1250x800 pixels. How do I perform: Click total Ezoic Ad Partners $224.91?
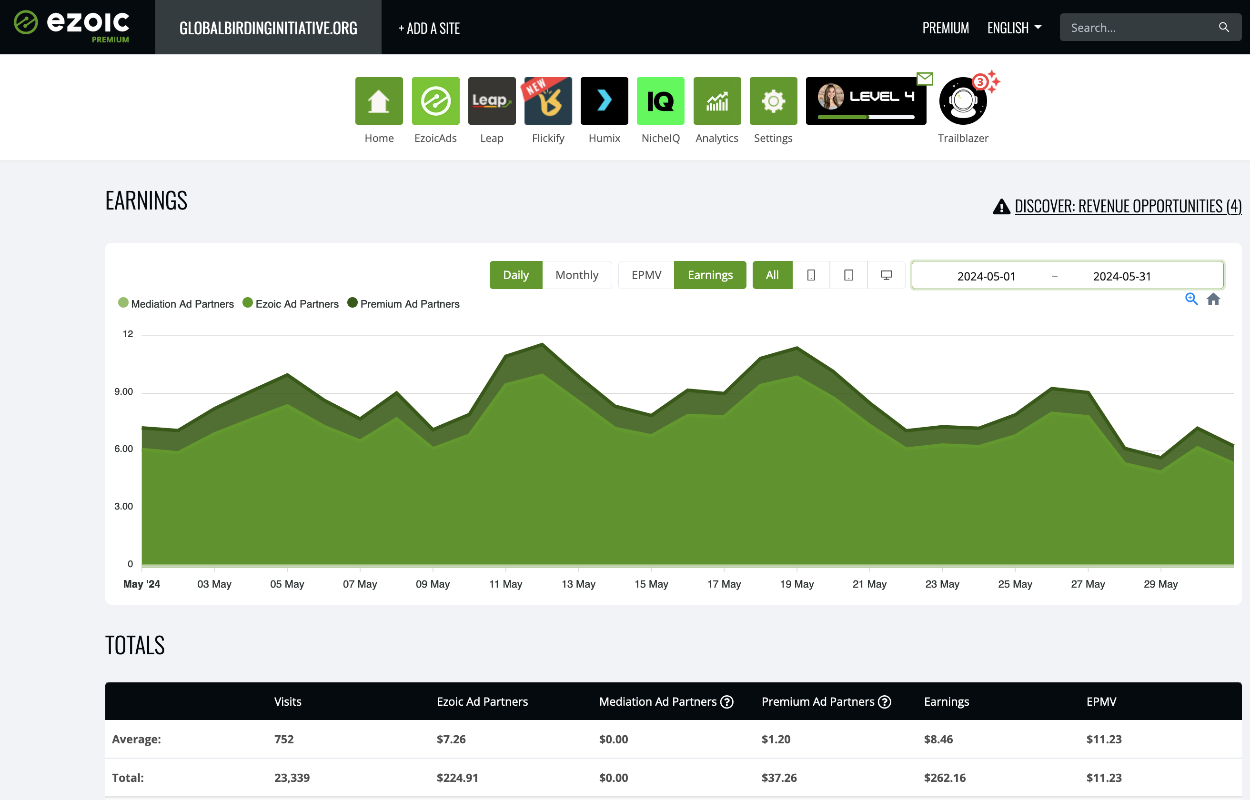[457, 778]
